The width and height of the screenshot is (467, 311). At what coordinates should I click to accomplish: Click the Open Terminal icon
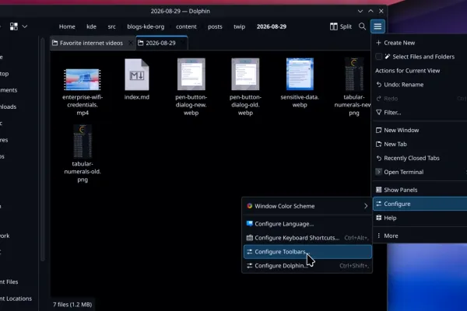point(378,172)
